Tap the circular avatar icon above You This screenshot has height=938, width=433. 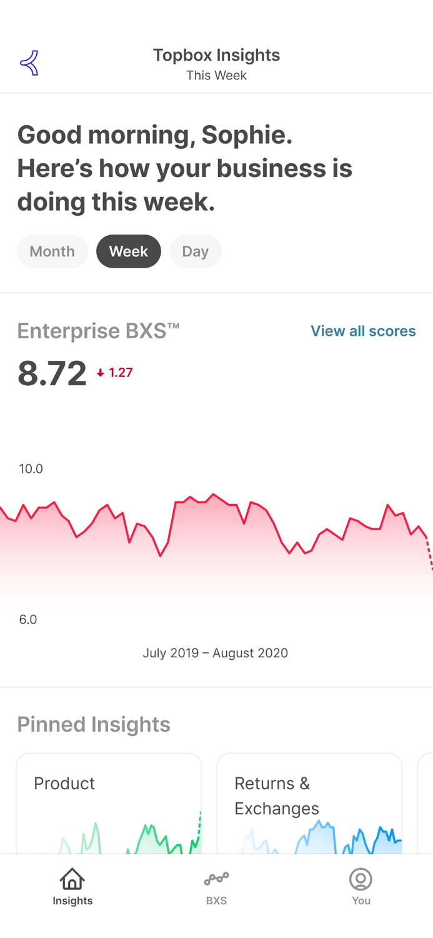pyautogui.click(x=361, y=879)
